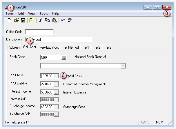
Task: Open the Bank Code lookup button
Action: click(64, 58)
